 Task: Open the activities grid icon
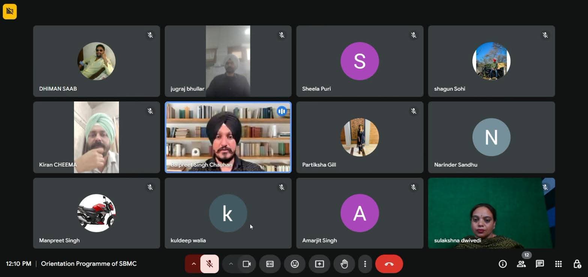coord(558,264)
